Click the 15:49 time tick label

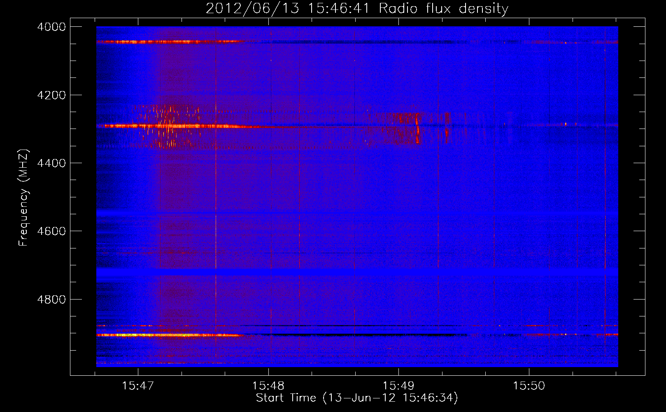tap(398, 386)
